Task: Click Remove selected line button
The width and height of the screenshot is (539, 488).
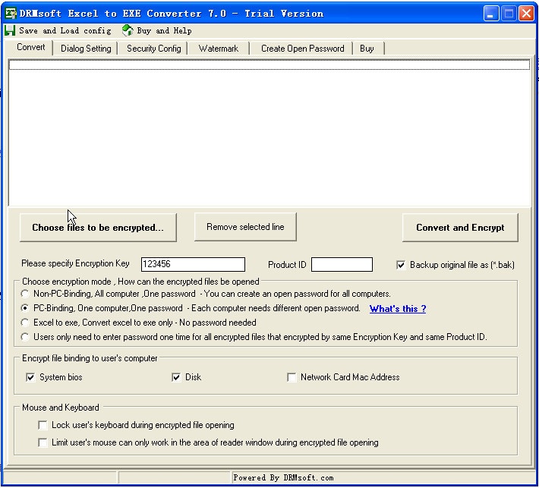Action: 245,227
